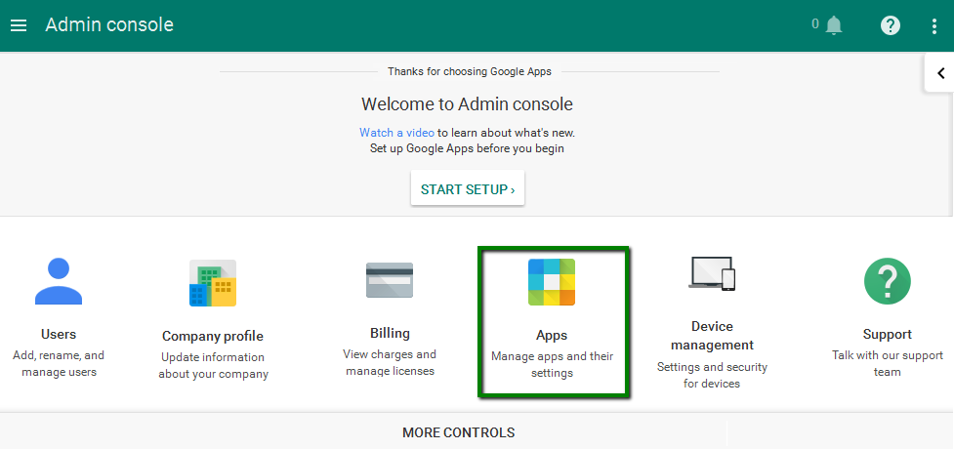Click the Device management heading
The image size is (954, 449).
pyautogui.click(x=712, y=336)
